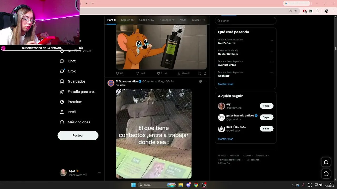
Task: Open the browser Extensions puzzle icon
Action: [317, 11]
